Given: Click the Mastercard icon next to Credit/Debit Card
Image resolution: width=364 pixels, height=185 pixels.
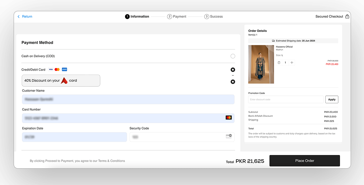Looking at the screenshot, I should tap(57, 69).
